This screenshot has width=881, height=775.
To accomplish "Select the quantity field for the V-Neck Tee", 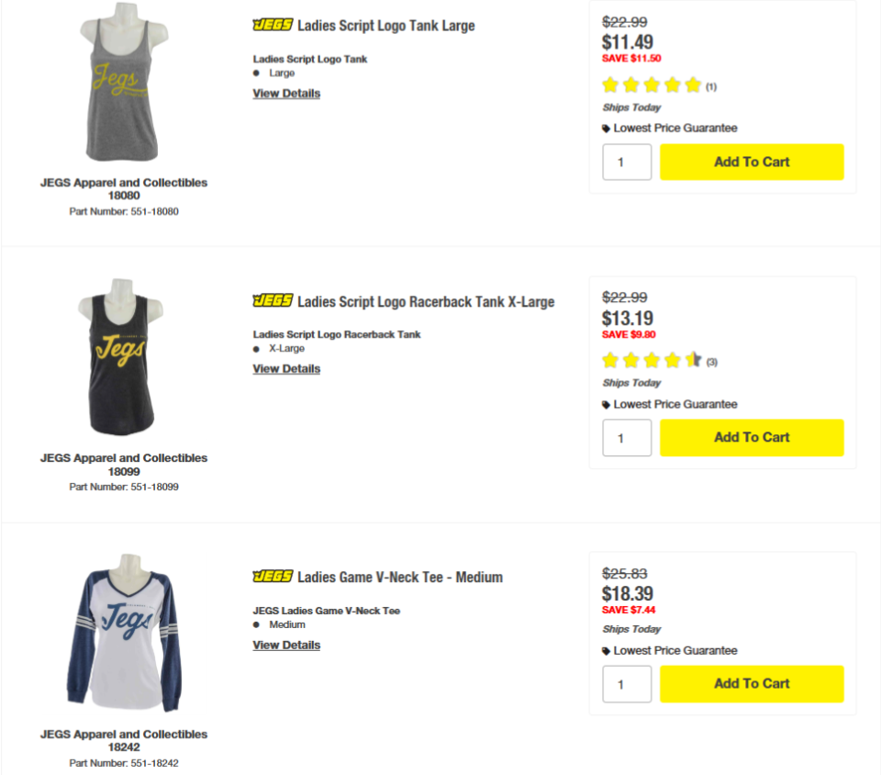I will click(x=627, y=683).
